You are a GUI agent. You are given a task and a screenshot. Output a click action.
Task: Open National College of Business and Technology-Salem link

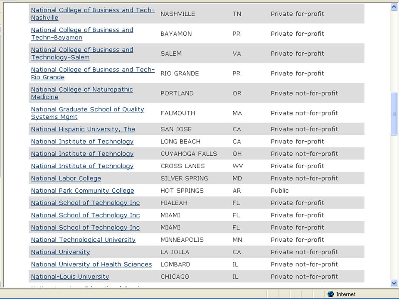pyautogui.click(x=82, y=54)
